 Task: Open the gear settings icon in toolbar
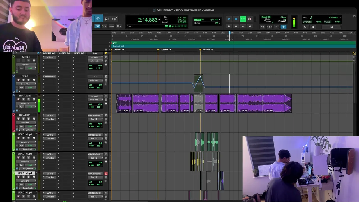click(332, 27)
